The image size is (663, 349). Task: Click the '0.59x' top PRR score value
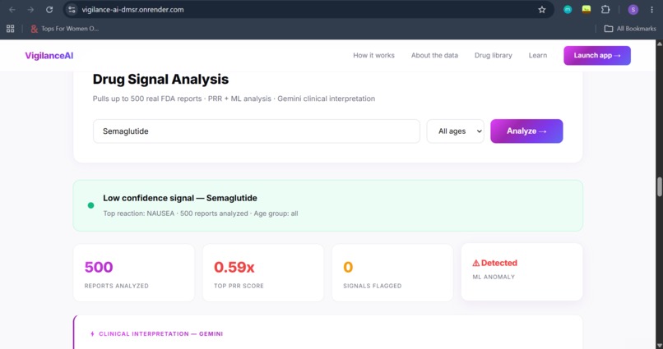coord(234,267)
